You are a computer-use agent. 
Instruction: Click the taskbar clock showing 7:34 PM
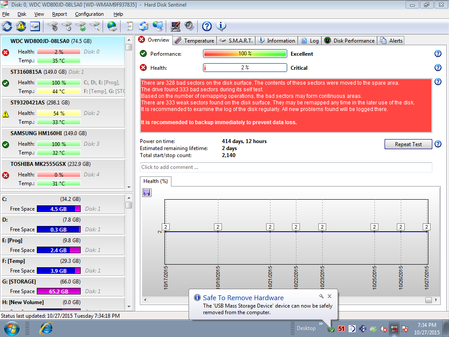tap(427, 329)
